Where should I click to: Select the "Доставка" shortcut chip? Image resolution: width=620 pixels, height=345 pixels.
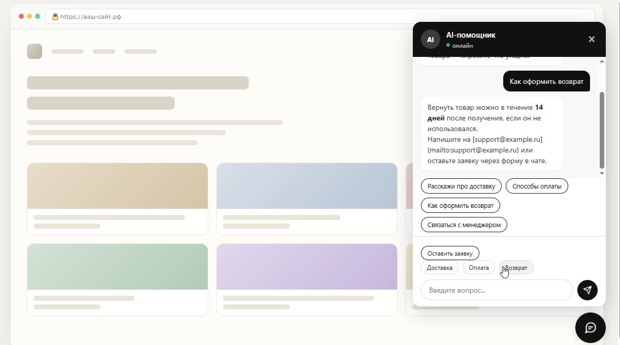tap(440, 268)
